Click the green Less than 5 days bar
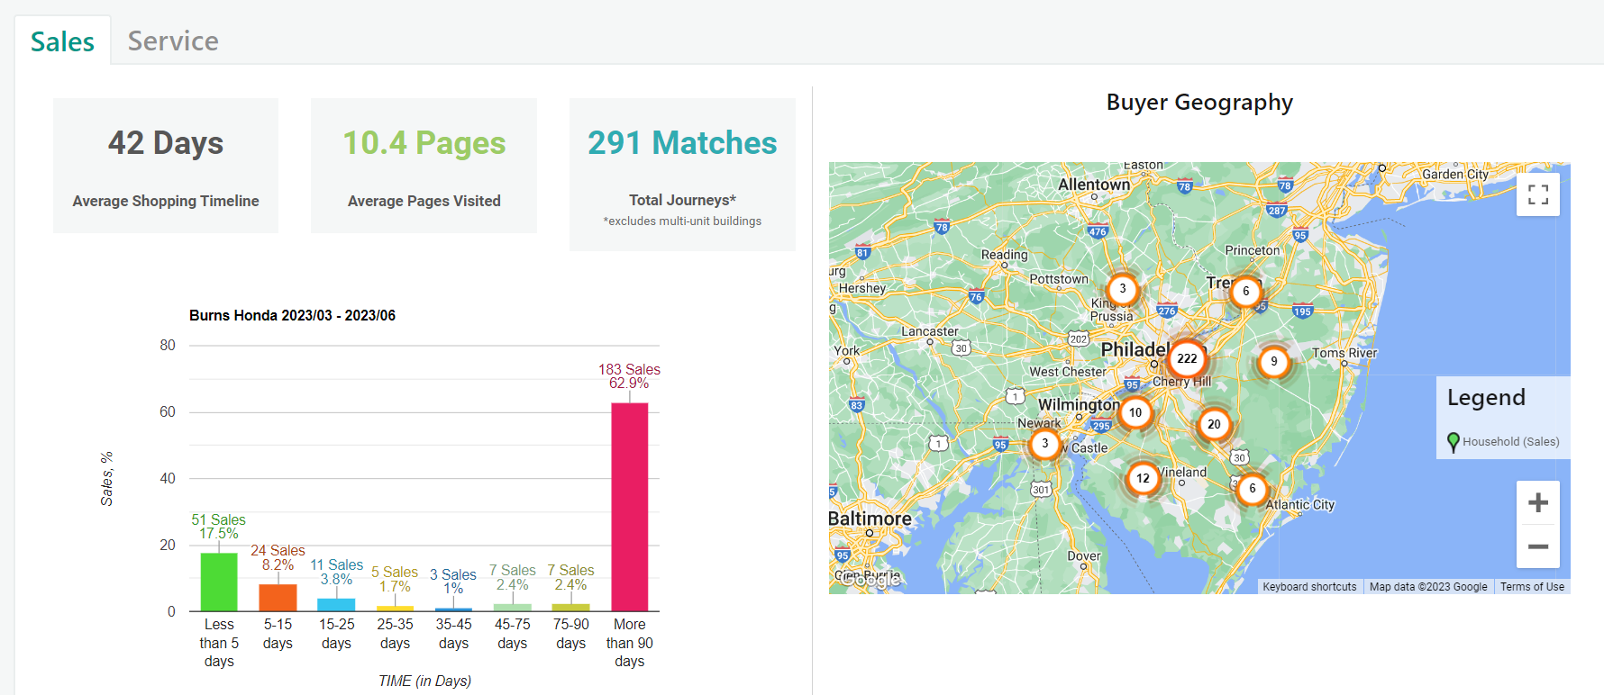 tap(219, 582)
